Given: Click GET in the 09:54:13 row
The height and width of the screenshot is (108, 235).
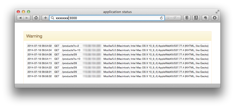Looking at the screenshot, I should pyautogui.click(x=57, y=63).
